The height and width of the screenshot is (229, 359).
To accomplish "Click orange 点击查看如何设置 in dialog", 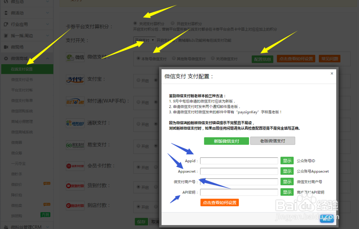I will pos(220,203).
